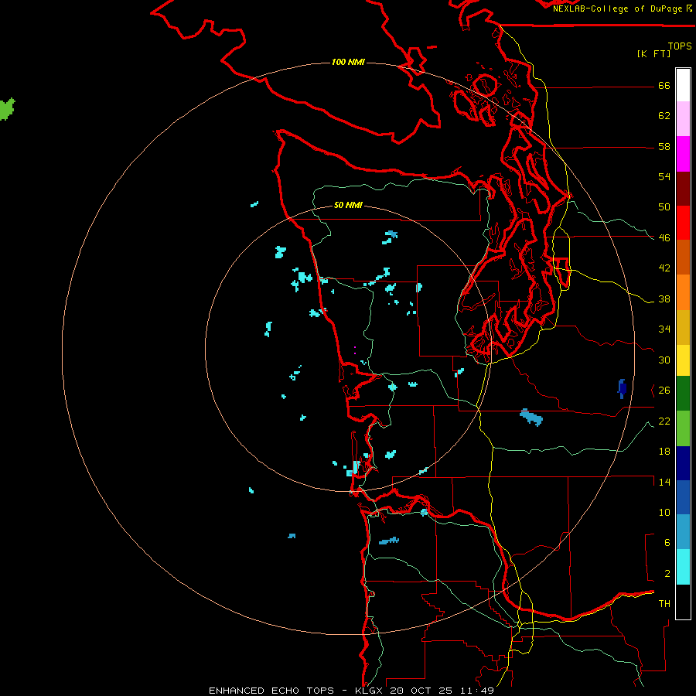Click the green echo blob at far left
This screenshot has height=696, width=696.
tap(7, 109)
